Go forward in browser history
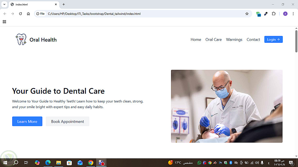Viewport: 298px width, 167px height. (13, 14)
